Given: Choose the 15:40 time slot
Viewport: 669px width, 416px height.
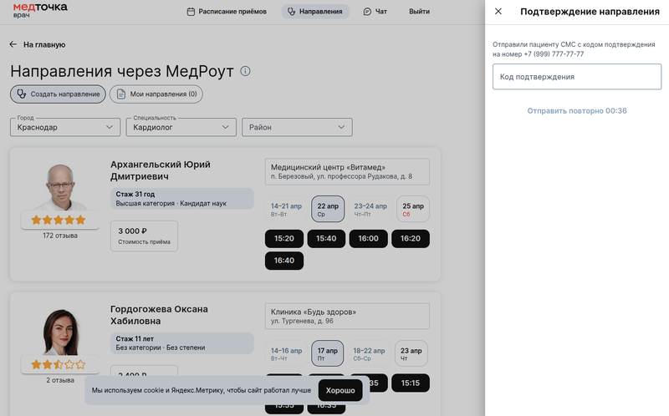Looking at the screenshot, I should 326,239.
